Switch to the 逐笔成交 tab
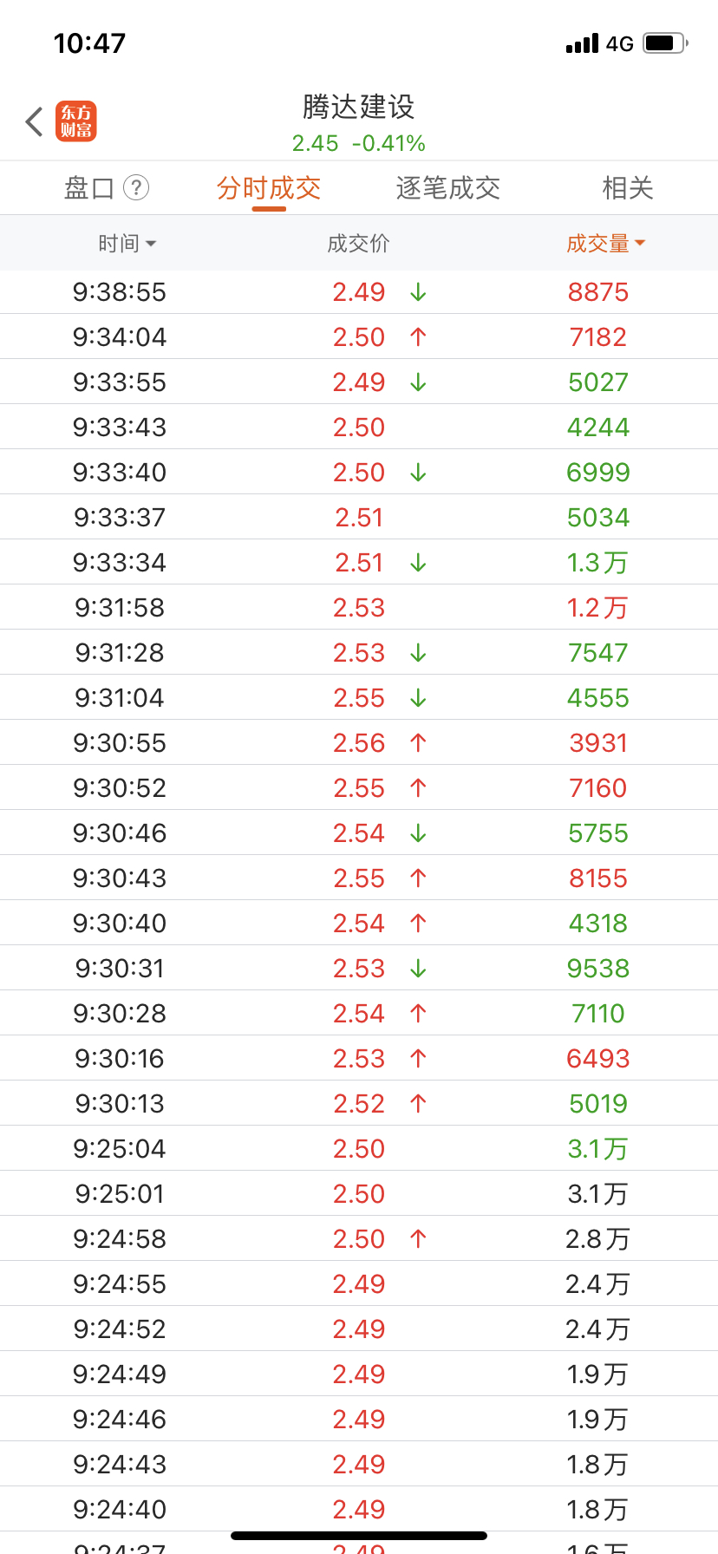718x1554 pixels. 448,188
